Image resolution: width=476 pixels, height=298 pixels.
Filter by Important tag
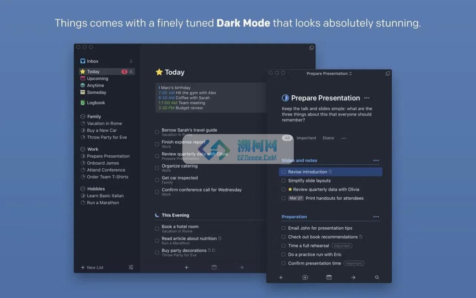306,138
